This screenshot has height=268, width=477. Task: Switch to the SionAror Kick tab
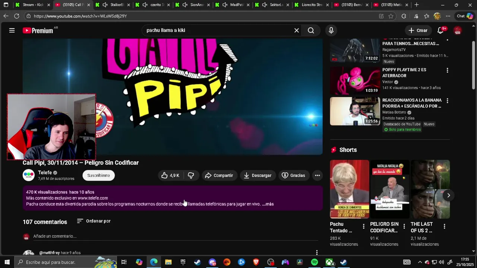pyautogui.click(x=192, y=5)
